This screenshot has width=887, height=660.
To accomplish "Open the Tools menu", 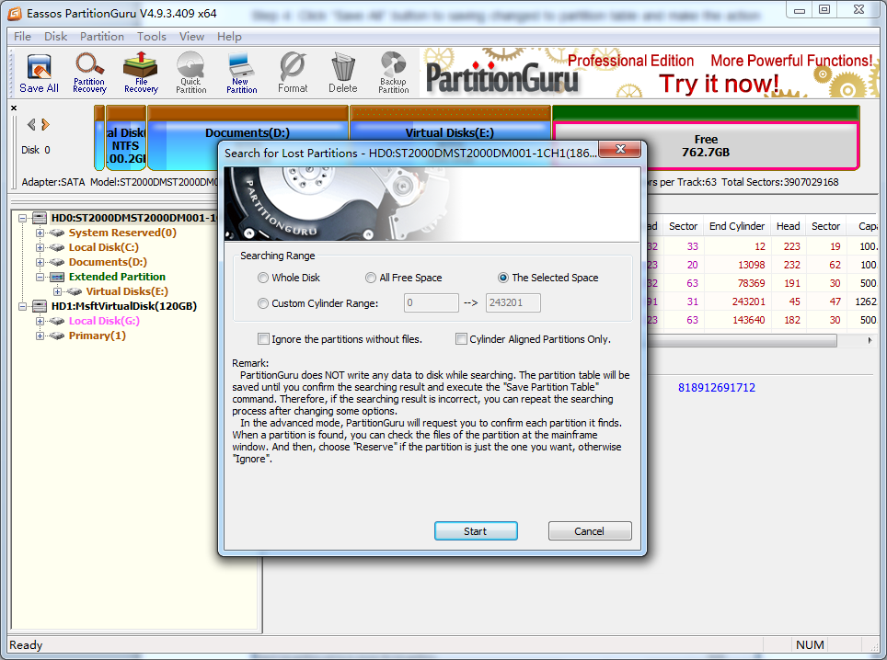I will coord(152,37).
